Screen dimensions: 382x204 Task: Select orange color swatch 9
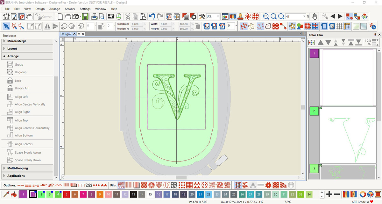pos(100,194)
